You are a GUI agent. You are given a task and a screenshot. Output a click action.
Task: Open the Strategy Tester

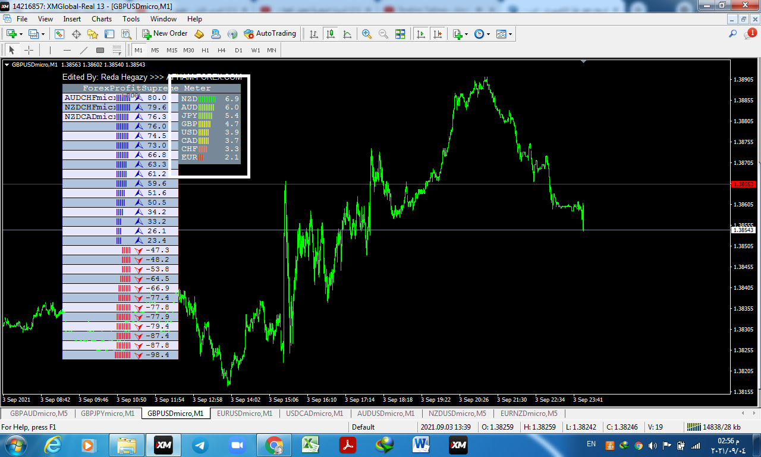[x=126, y=34]
